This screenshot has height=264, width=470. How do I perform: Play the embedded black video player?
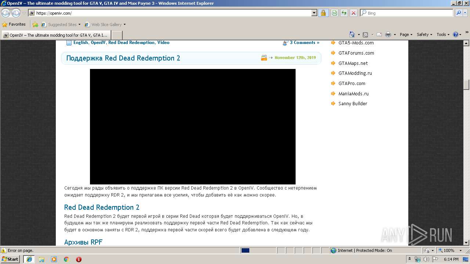[193, 126]
